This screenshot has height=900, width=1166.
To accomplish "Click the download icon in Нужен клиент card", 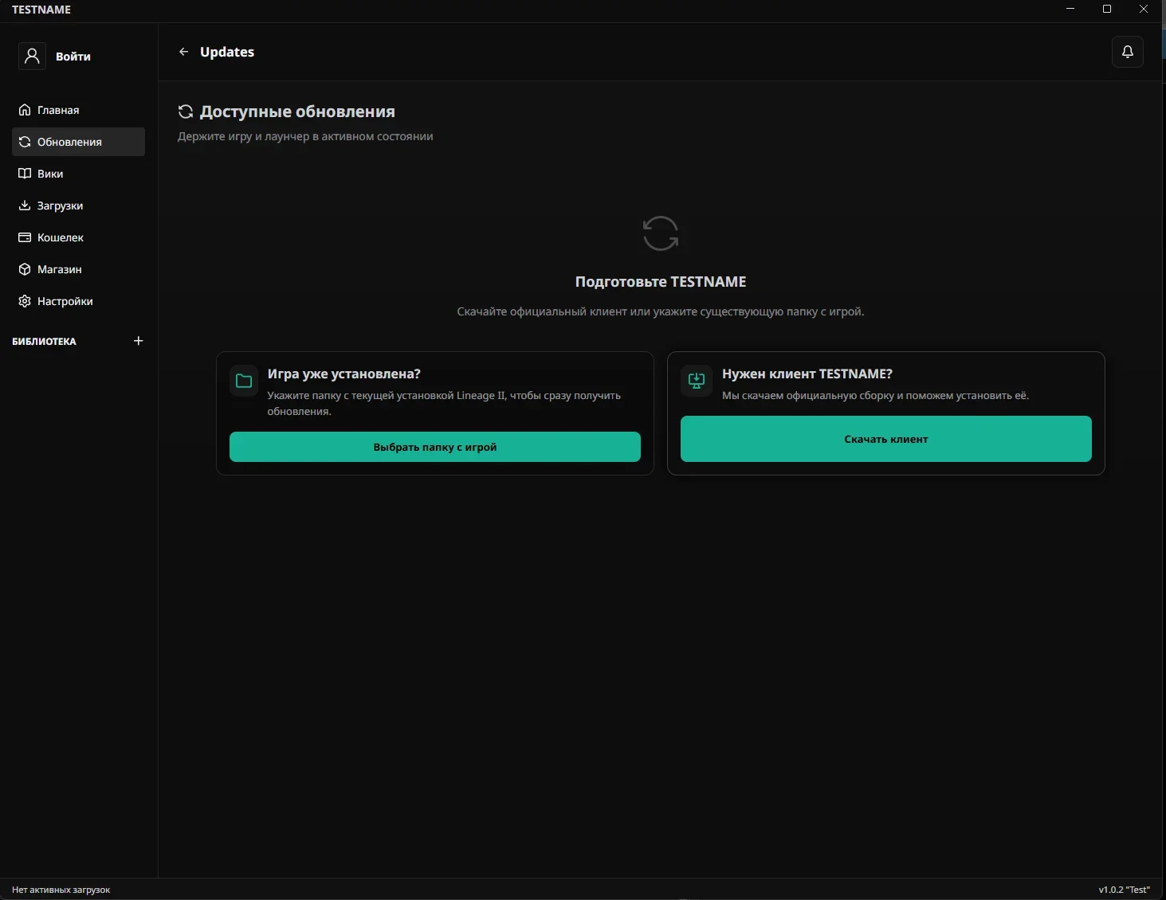I will coord(697,381).
